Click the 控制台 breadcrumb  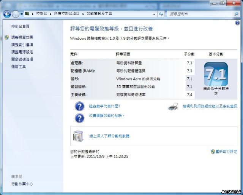point(41,14)
